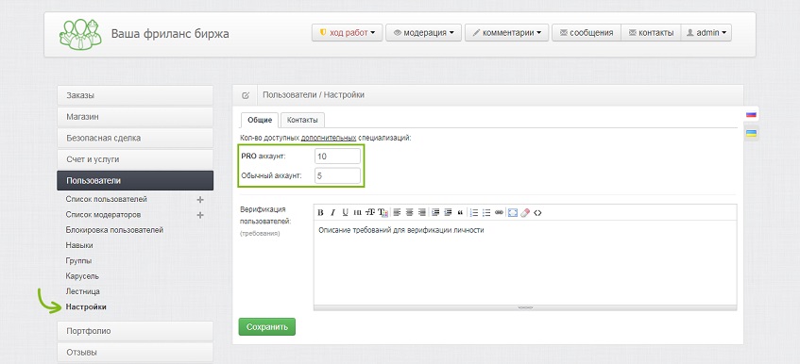Click the Обычный аккаунт input field
This screenshot has height=364, width=800.
[337, 176]
